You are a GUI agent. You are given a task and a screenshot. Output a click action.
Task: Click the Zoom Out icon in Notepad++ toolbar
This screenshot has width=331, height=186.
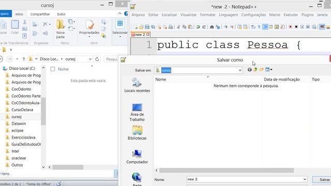point(232,27)
